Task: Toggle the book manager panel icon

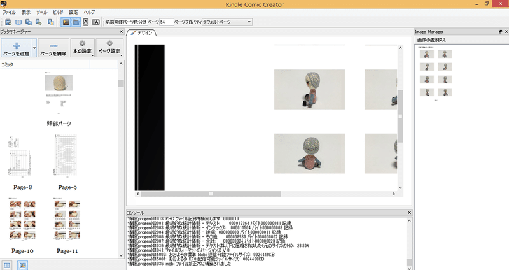Action: (x=76, y=22)
